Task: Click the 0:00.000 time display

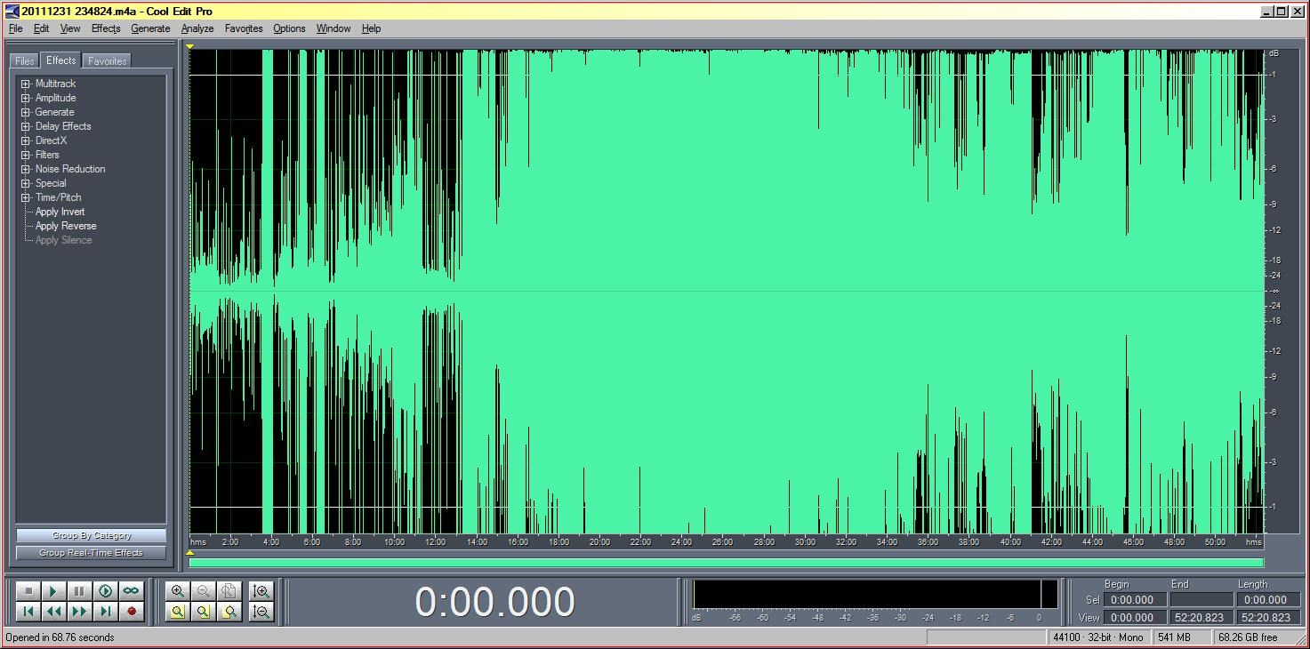Action: 494,602
